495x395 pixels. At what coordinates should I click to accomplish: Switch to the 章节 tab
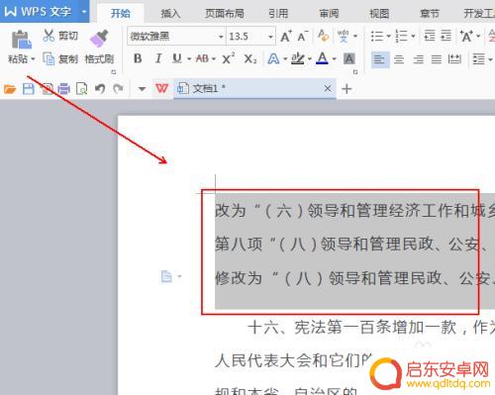(430, 14)
